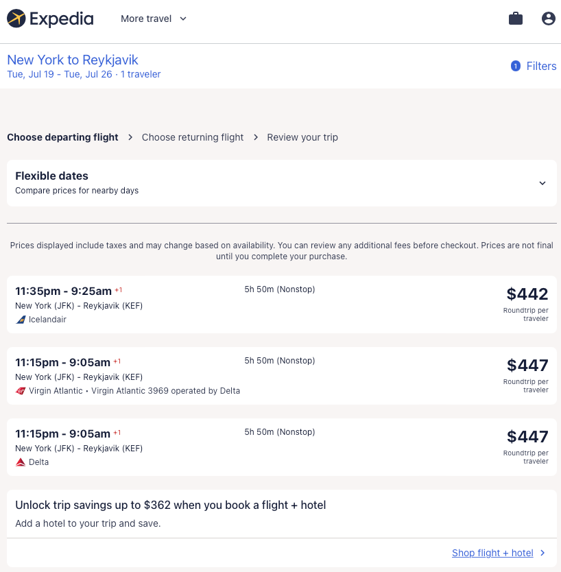This screenshot has width=561, height=572.
Task: Expand the Flexible dates panel
Action: (281, 182)
